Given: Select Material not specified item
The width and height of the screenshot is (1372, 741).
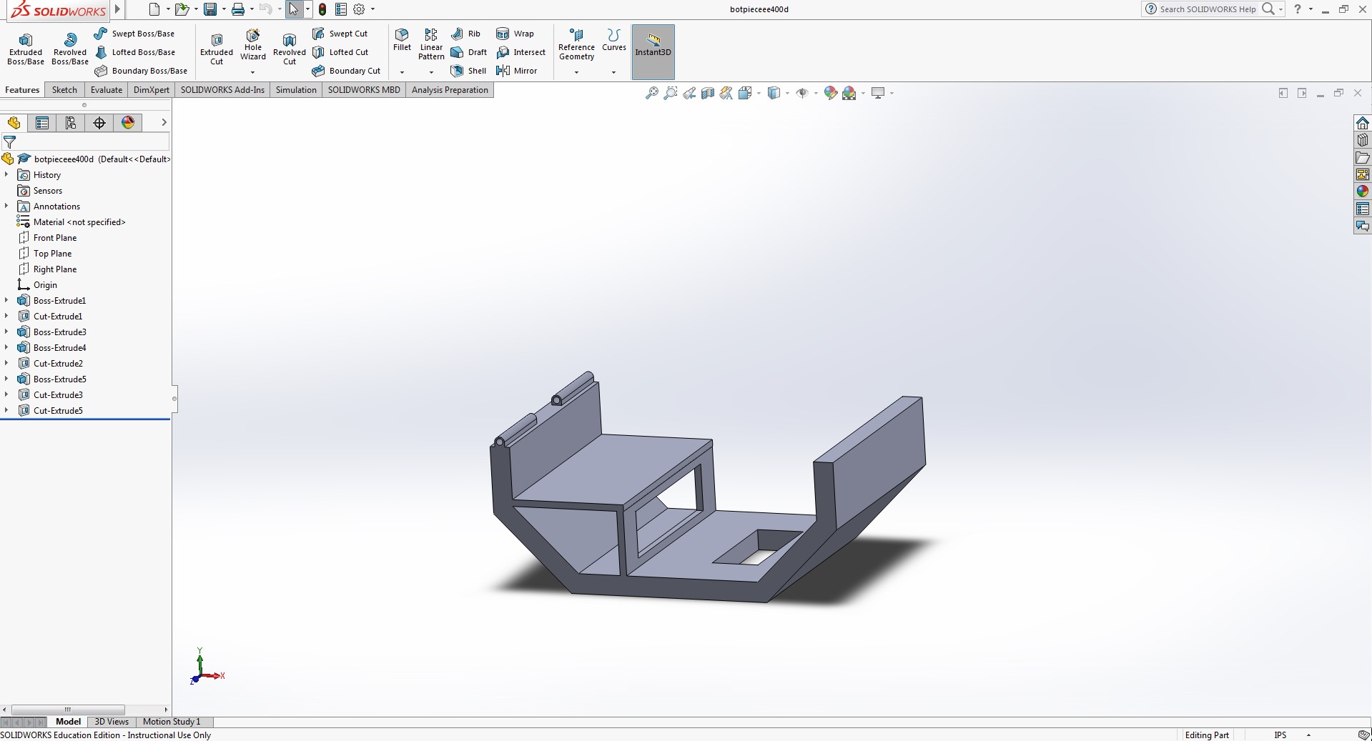Looking at the screenshot, I should pyautogui.click(x=71, y=222).
